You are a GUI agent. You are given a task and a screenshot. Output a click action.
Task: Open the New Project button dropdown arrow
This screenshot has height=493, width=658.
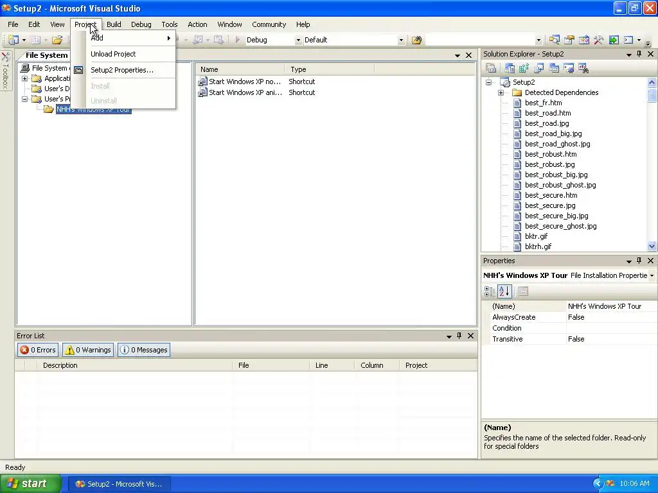[x=24, y=40]
